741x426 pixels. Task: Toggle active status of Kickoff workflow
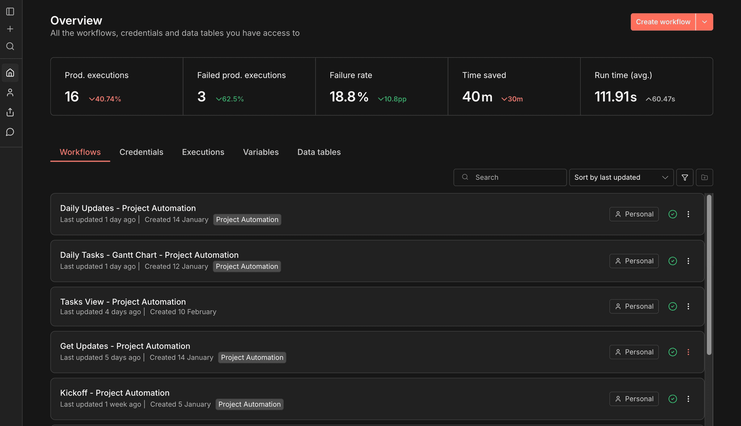coord(673,399)
